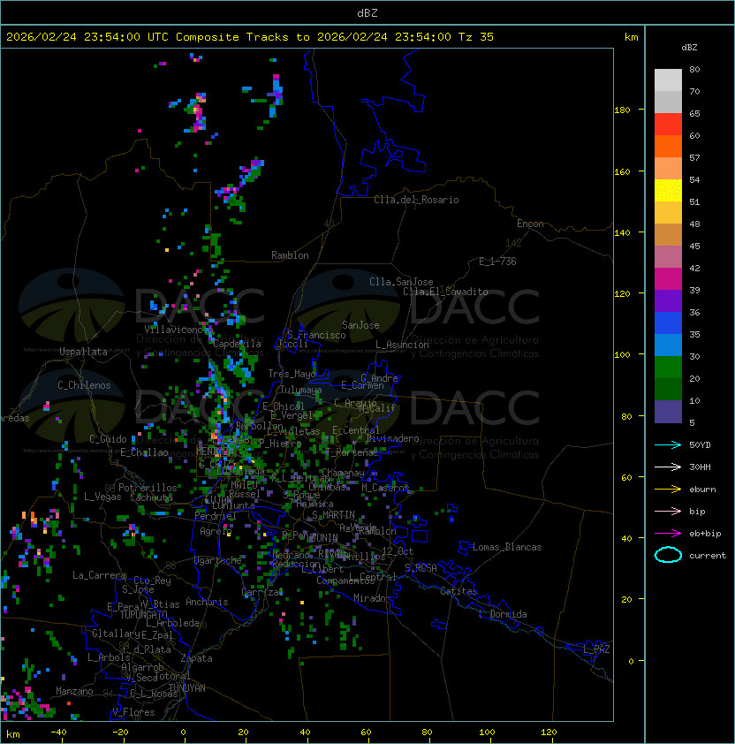Select the yellow 54 dBZ color swatch
The width and height of the screenshot is (735, 744).
tap(668, 190)
